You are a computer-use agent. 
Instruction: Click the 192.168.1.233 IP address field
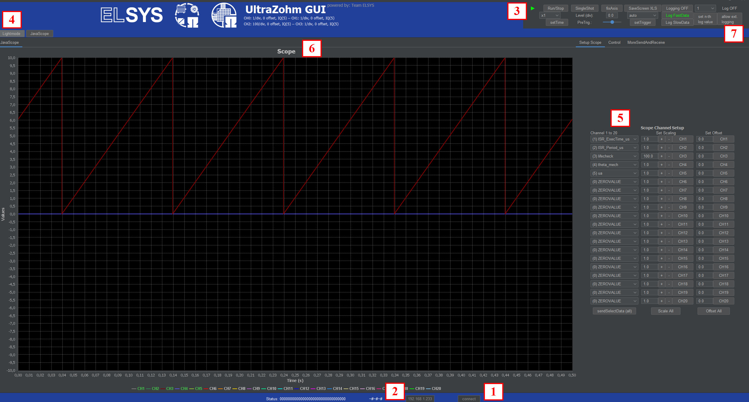[x=420, y=398]
